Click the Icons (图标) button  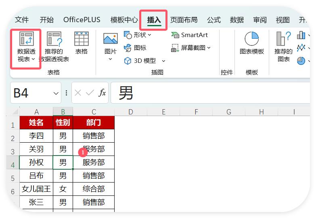pos(135,48)
